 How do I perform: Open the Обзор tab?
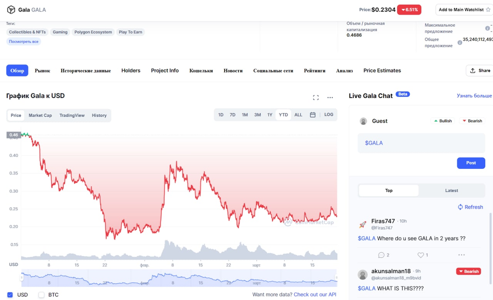[17, 71]
